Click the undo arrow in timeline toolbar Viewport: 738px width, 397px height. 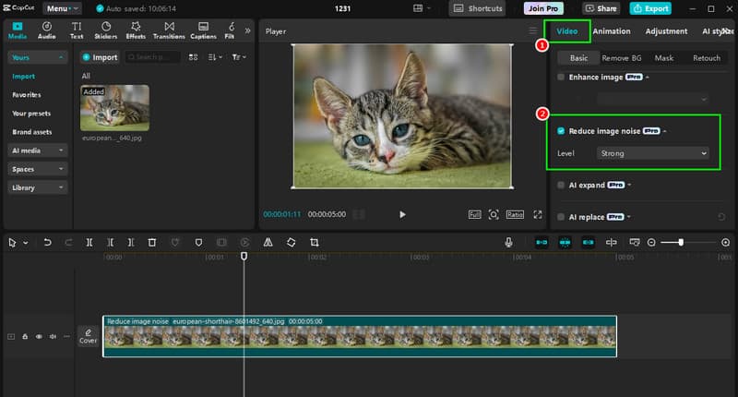pos(48,243)
